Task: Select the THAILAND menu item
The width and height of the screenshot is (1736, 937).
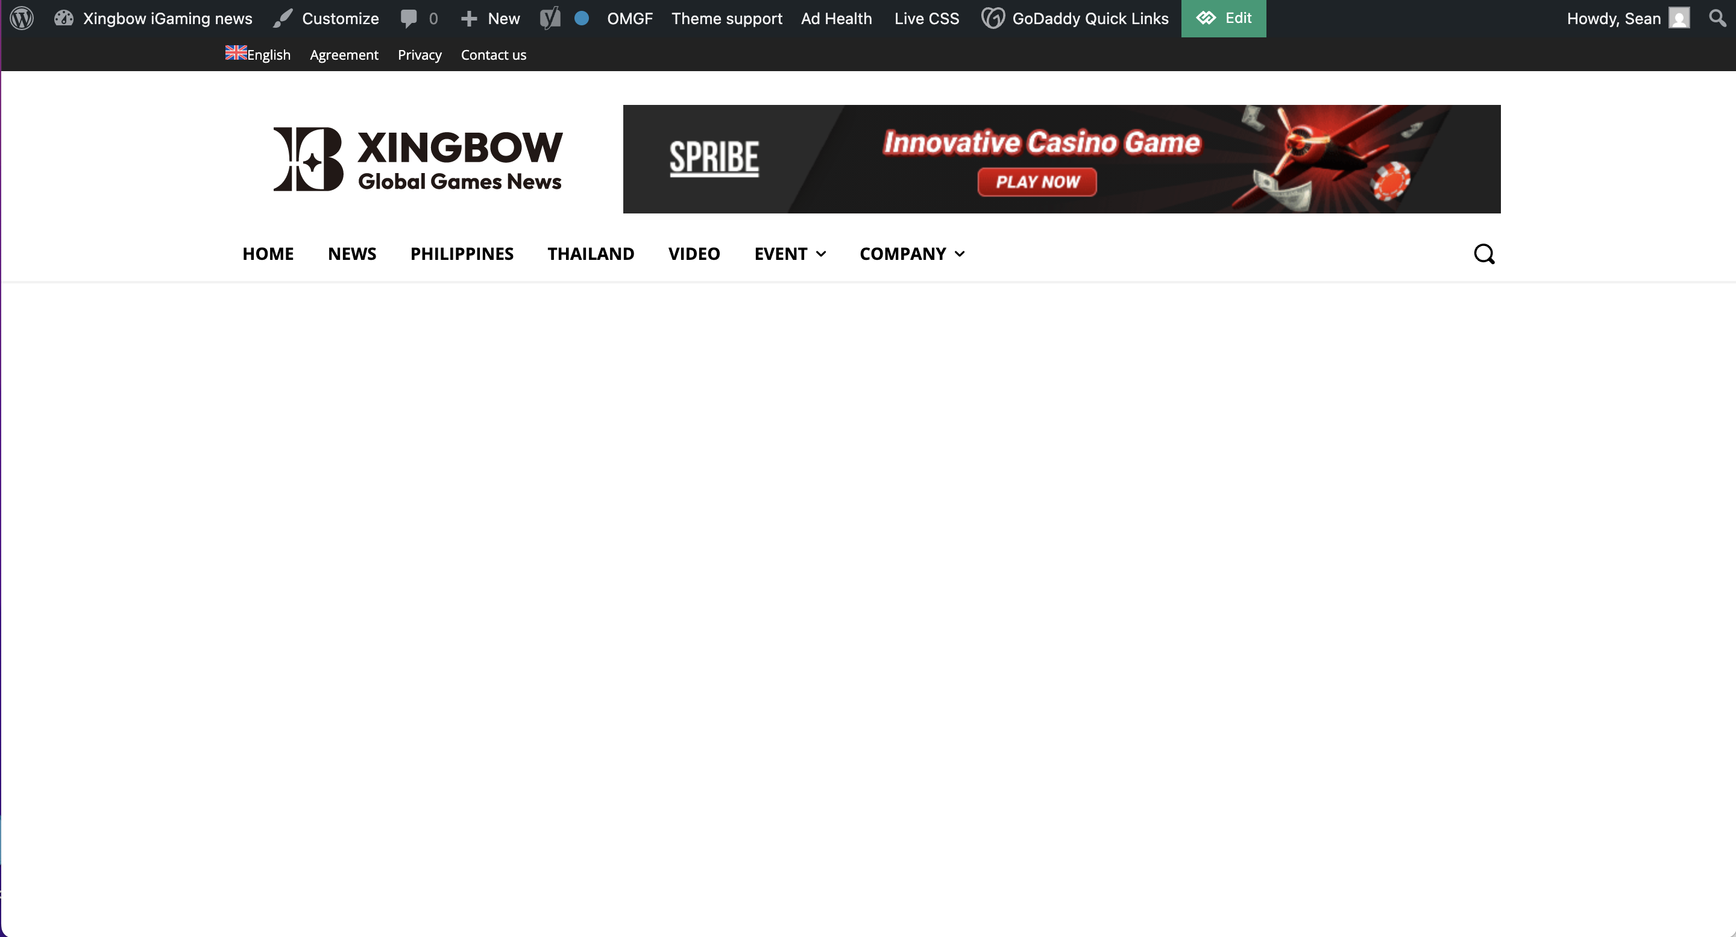Action: [590, 254]
